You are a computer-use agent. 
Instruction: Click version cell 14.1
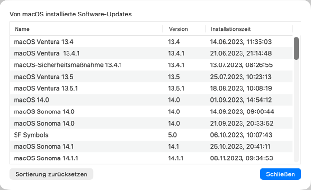173,147
